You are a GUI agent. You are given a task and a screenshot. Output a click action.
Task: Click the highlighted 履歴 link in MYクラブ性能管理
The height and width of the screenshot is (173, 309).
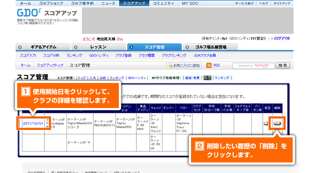pos(207,78)
